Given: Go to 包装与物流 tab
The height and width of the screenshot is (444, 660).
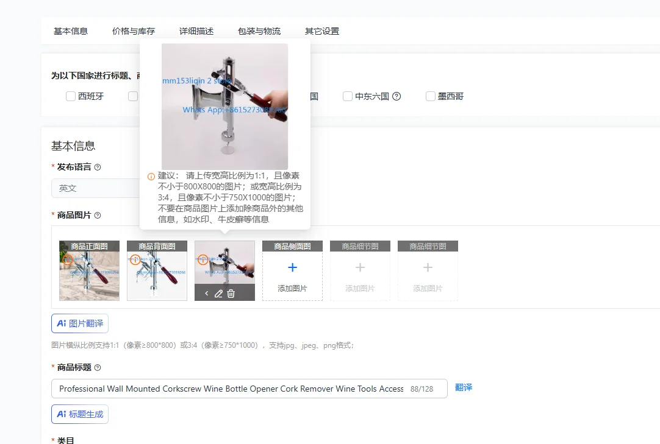Looking at the screenshot, I should coord(259,31).
